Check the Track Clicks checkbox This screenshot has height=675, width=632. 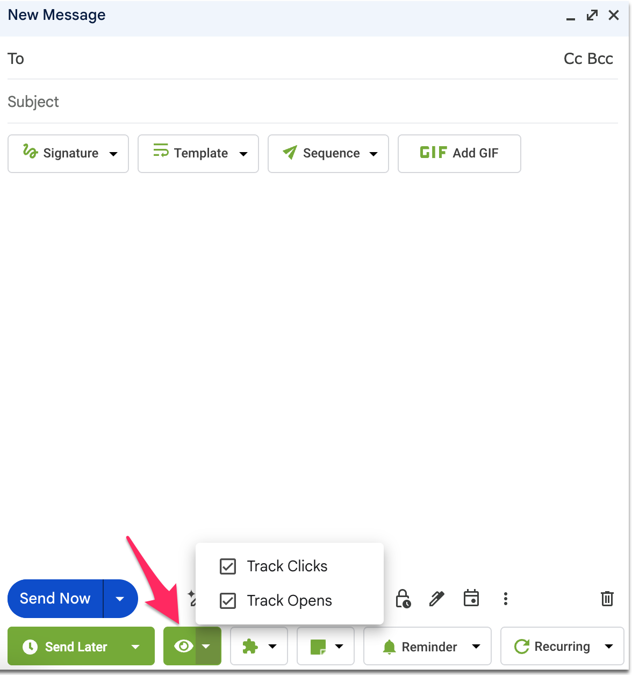tap(228, 566)
